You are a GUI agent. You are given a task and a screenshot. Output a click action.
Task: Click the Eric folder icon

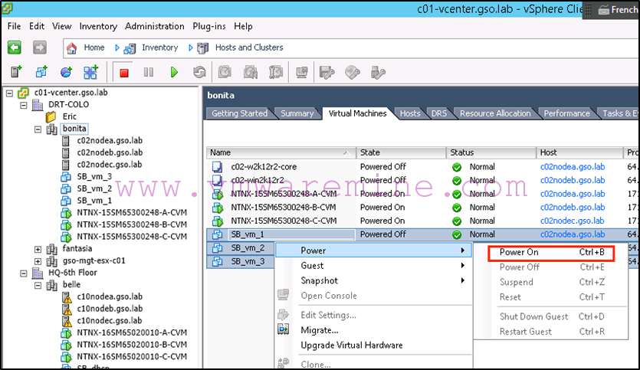pos(51,117)
